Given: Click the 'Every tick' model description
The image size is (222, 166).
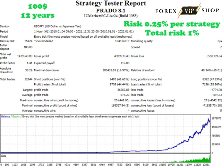Looking at the screenshot, I should pyautogui.click(x=83, y=37).
